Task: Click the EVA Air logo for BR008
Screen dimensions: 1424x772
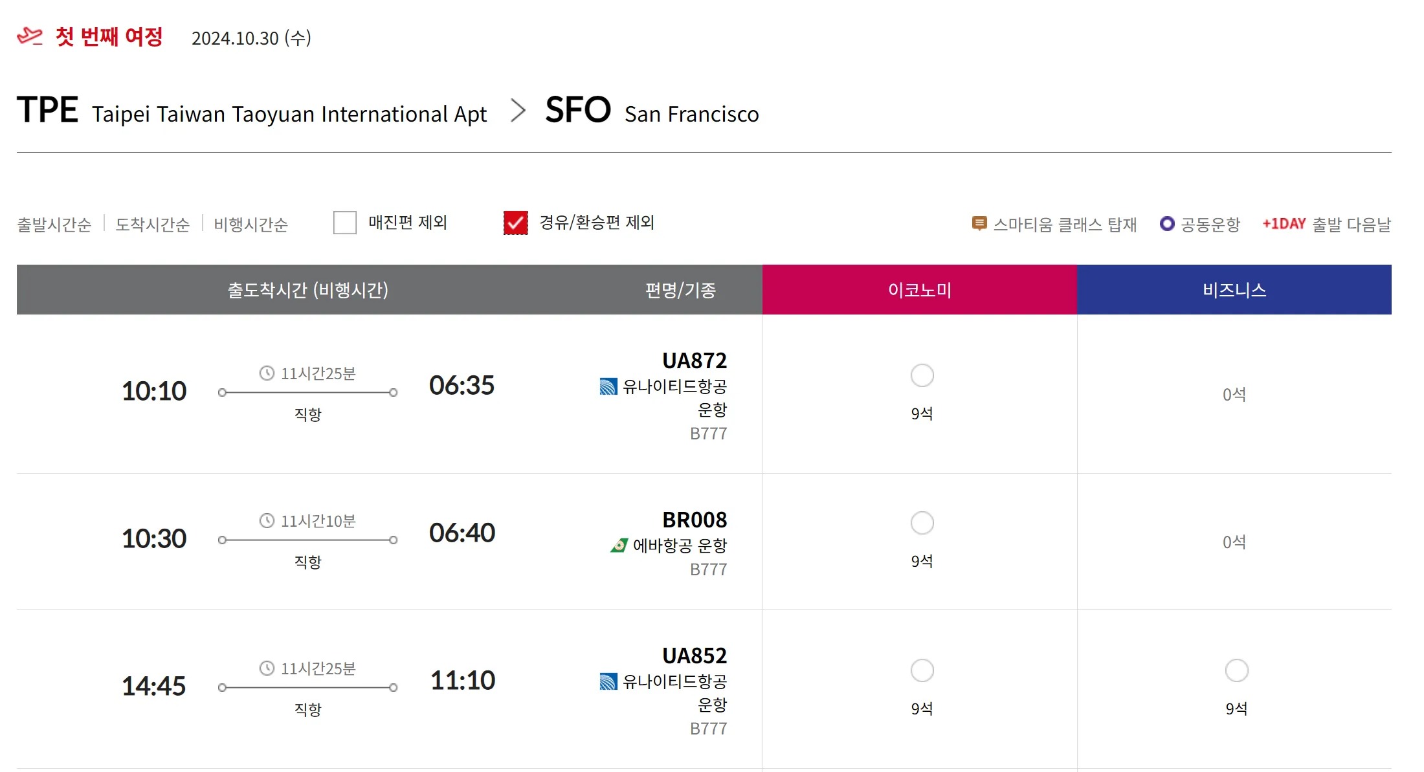Action: click(x=619, y=546)
